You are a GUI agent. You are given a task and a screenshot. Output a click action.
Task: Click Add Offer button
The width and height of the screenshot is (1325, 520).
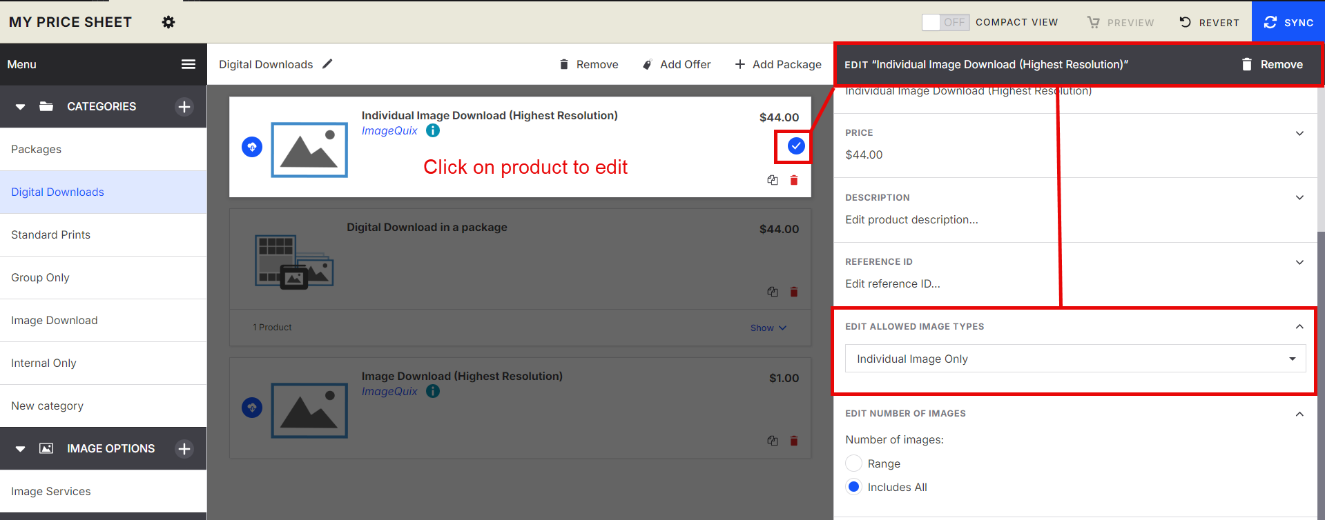[676, 64]
